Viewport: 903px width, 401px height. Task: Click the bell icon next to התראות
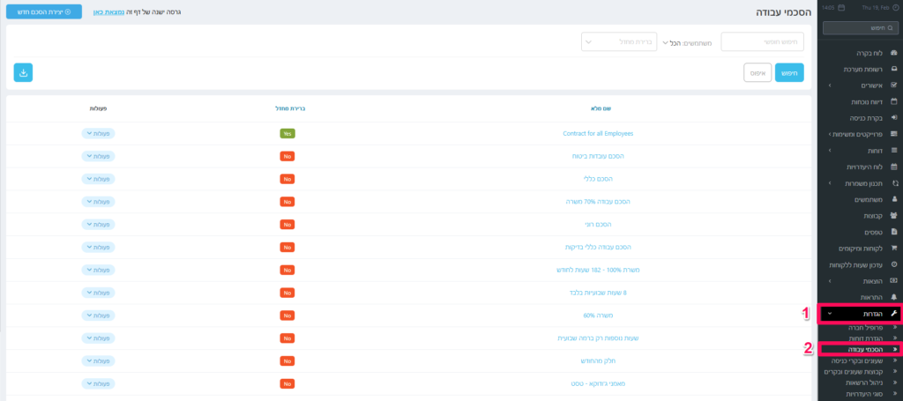tap(894, 296)
